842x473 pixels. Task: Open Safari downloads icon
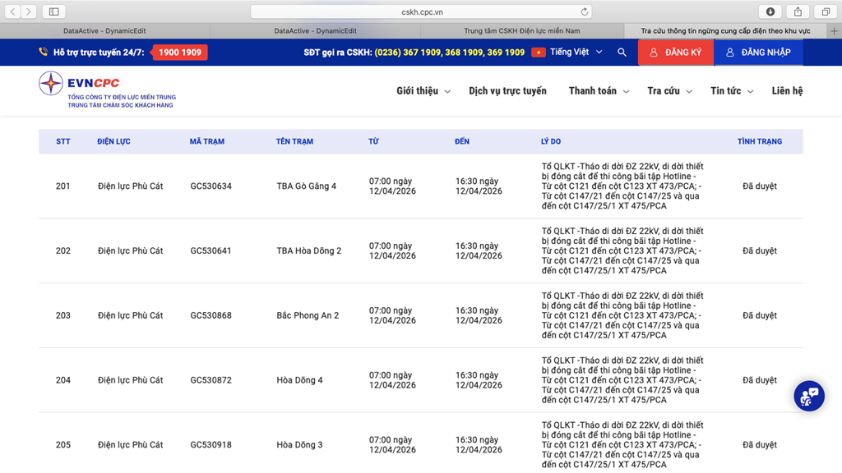[x=770, y=11]
